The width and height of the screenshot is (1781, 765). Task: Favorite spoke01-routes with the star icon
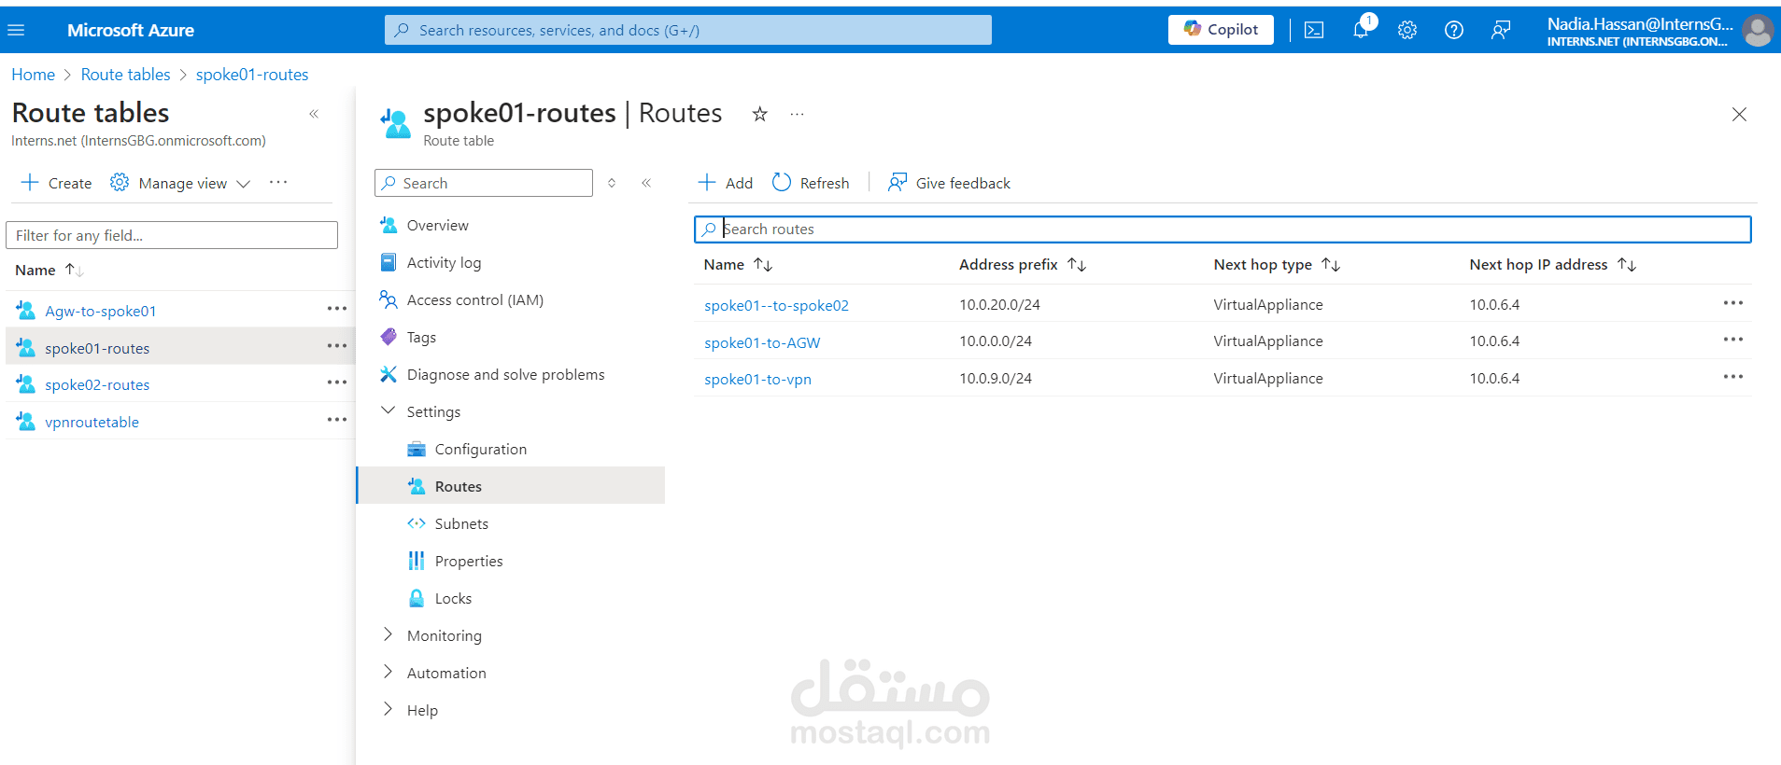[760, 114]
